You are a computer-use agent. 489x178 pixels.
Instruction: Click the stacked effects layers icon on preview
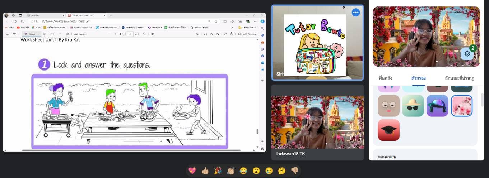[x=467, y=54]
